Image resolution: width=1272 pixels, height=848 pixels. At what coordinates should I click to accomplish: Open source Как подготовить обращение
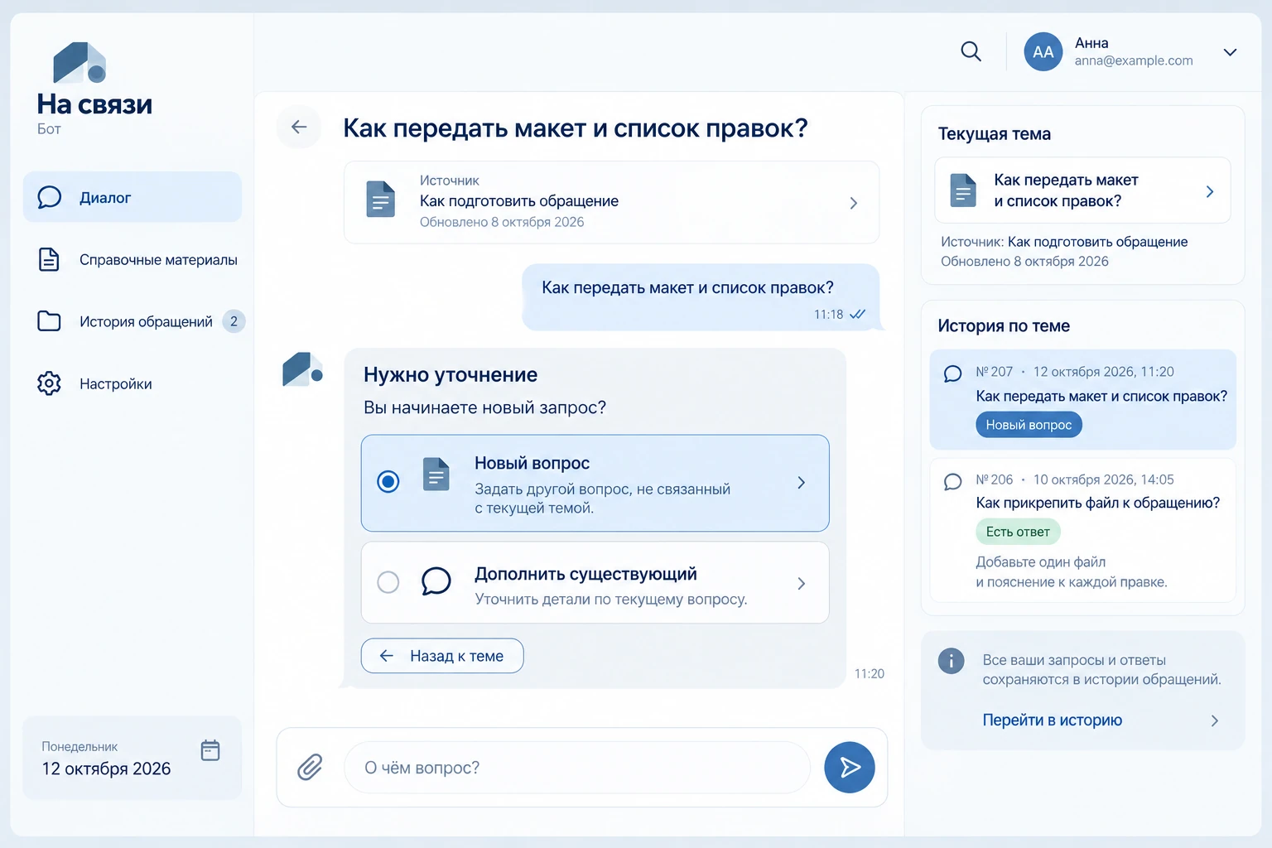(x=519, y=201)
